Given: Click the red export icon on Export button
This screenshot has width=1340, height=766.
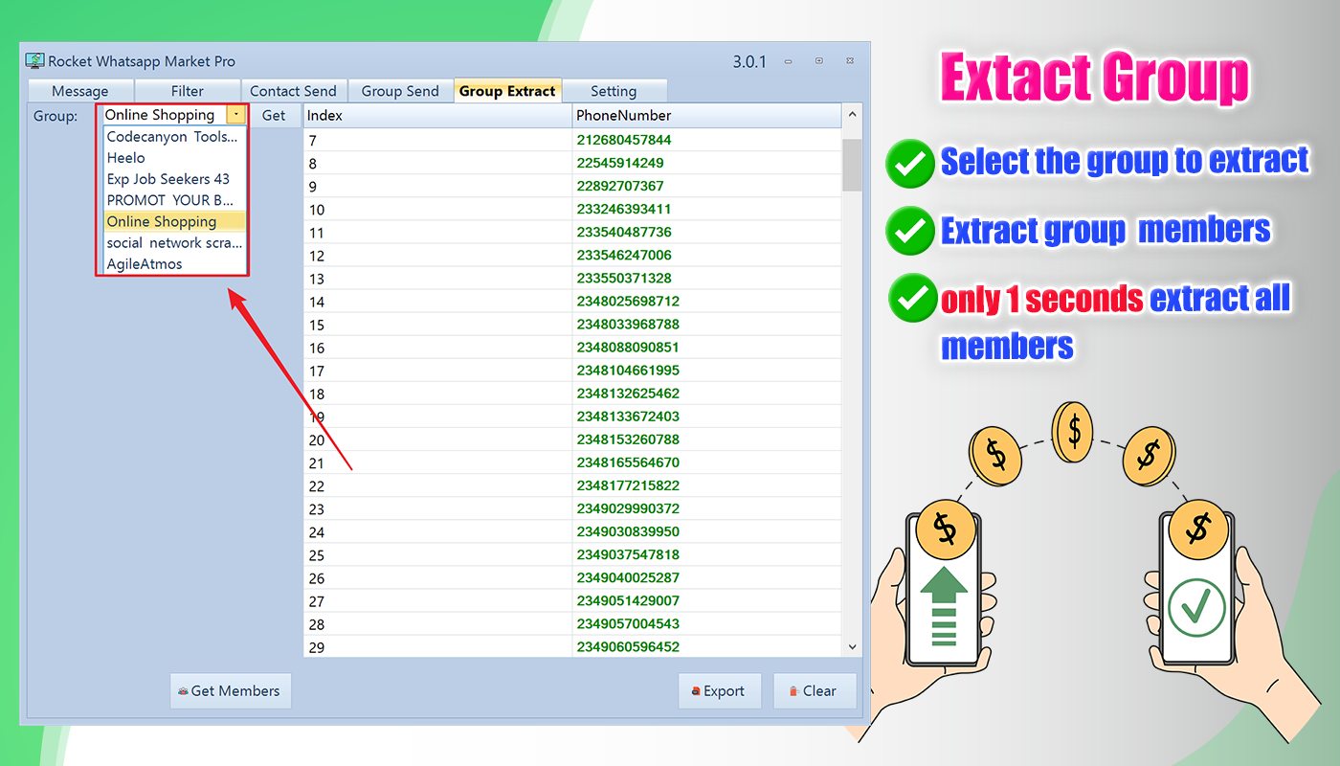Looking at the screenshot, I should point(698,690).
